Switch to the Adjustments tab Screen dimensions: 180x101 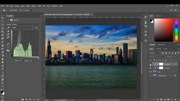tap(161, 45)
